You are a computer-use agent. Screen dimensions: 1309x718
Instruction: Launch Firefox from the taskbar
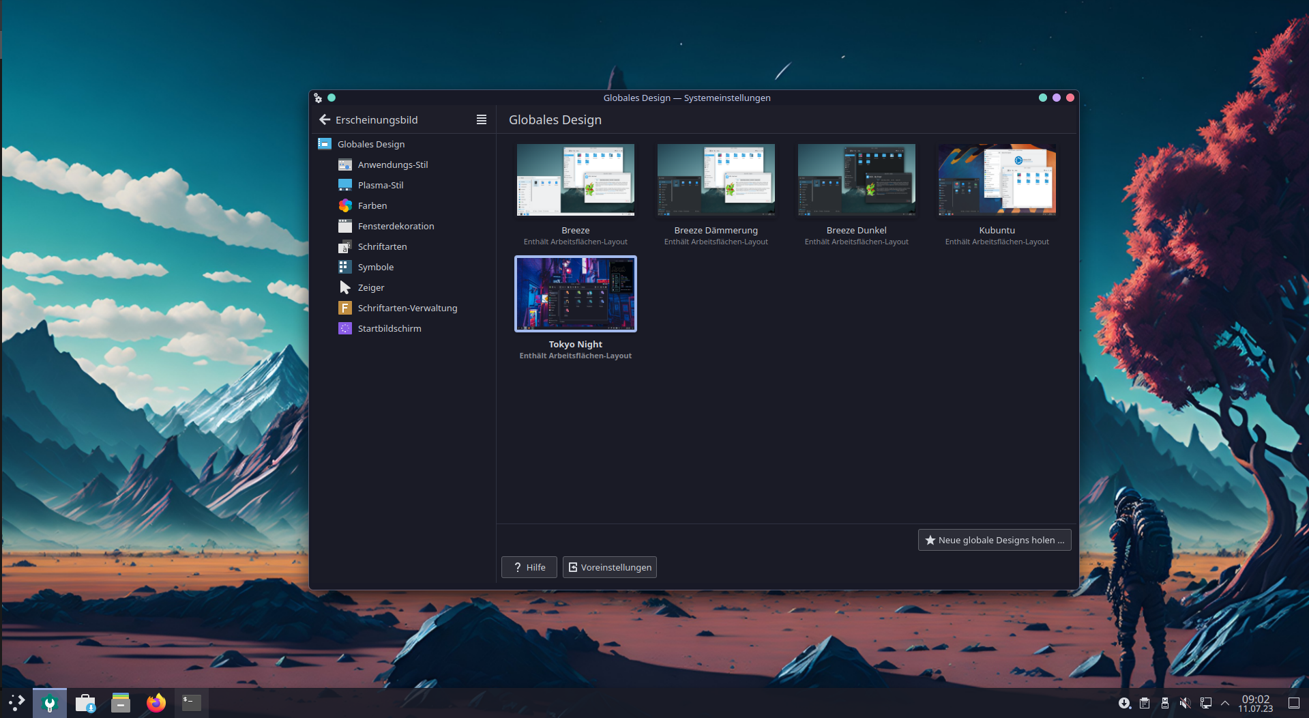pos(156,702)
